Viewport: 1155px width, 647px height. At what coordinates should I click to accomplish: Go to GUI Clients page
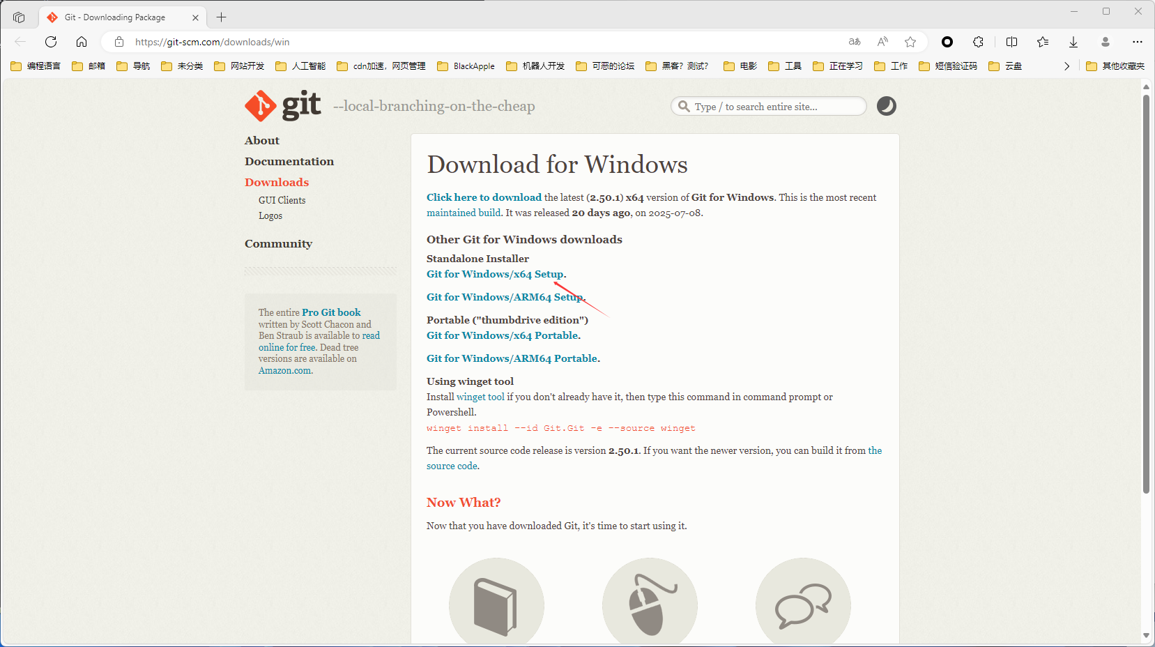282,200
